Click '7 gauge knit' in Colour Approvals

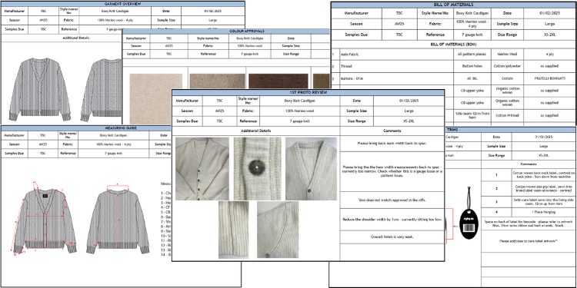[250, 54]
